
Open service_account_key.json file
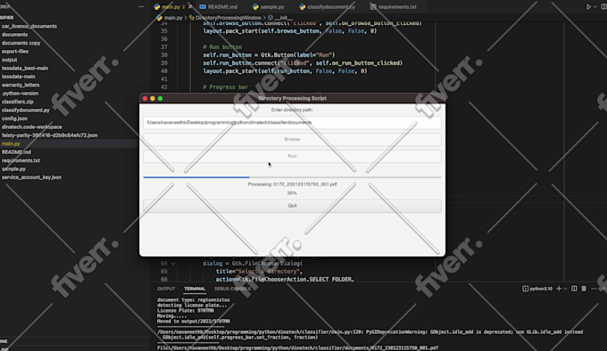point(32,177)
